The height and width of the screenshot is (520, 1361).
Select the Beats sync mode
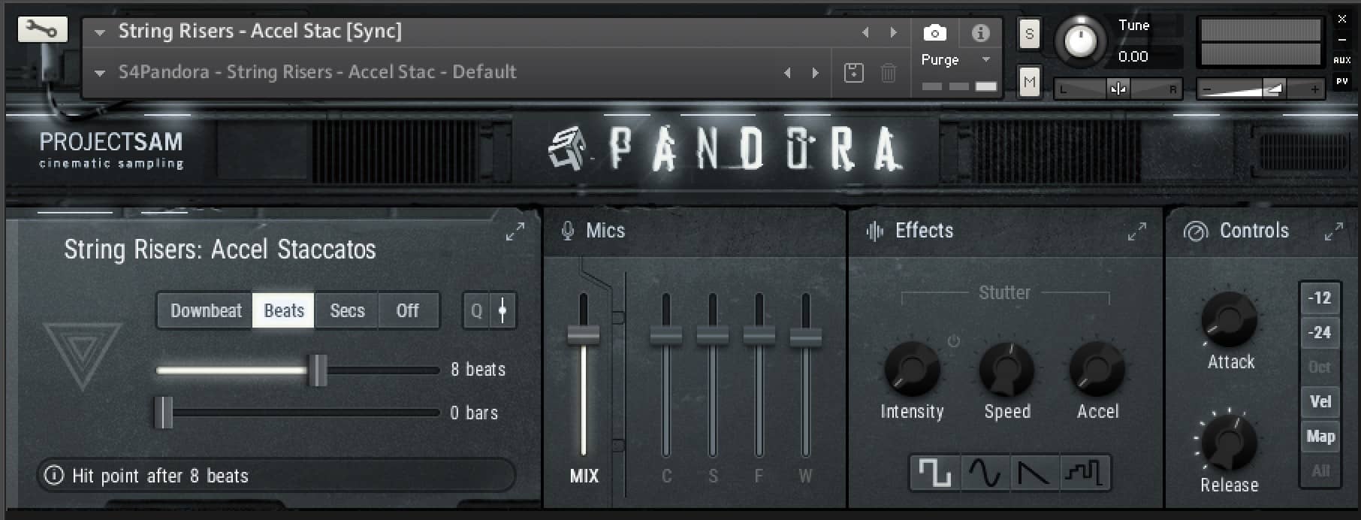click(284, 310)
